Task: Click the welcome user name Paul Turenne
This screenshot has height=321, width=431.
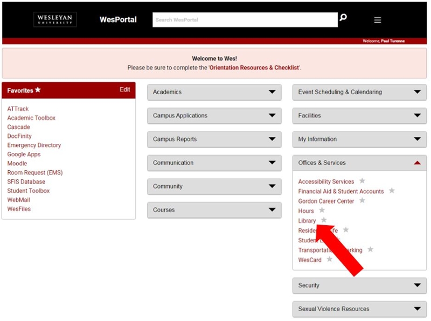Action: point(393,41)
